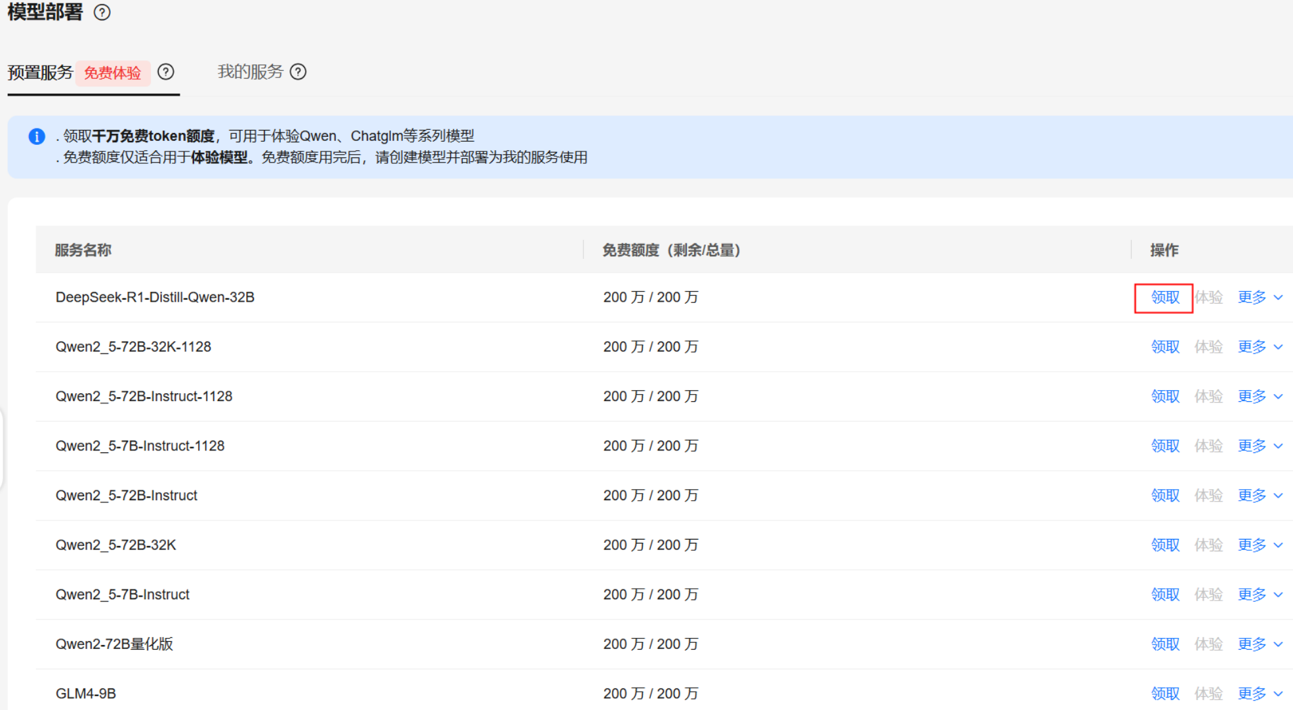The height and width of the screenshot is (710, 1293).
Task: Click 体验 for Qwen2_5-72B-32K row
Action: coord(1208,545)
